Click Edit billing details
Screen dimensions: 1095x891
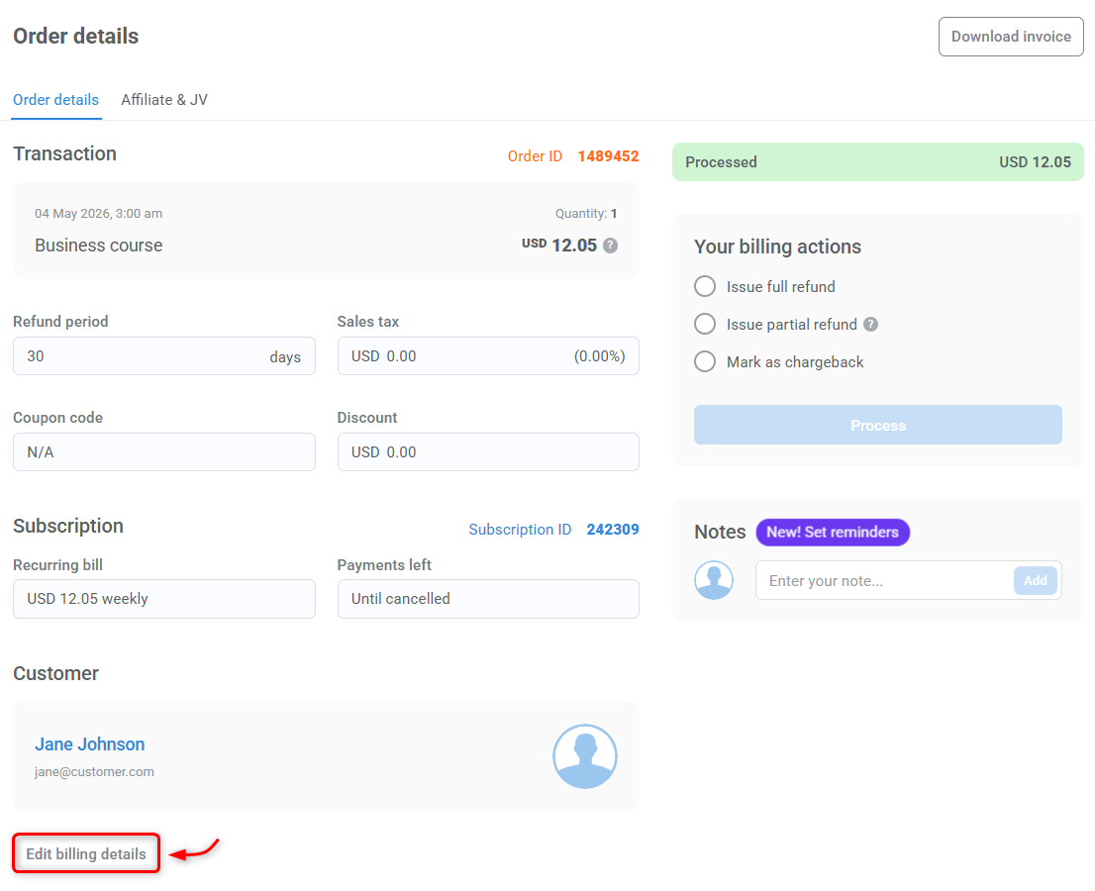tap(86, 854)
